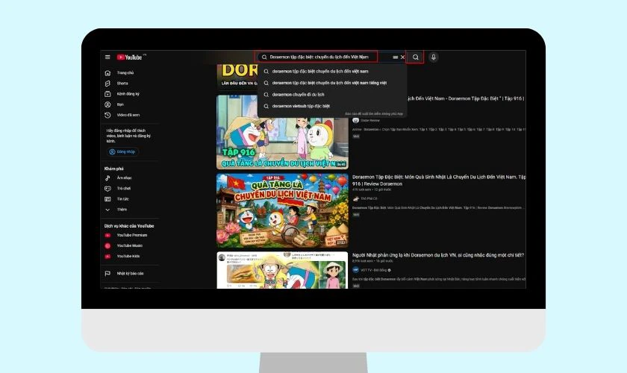The image size is (627, 373).
Task: Click the Shorts icon in sidebar
Action: pyautogui.click(x=107, y=83)
